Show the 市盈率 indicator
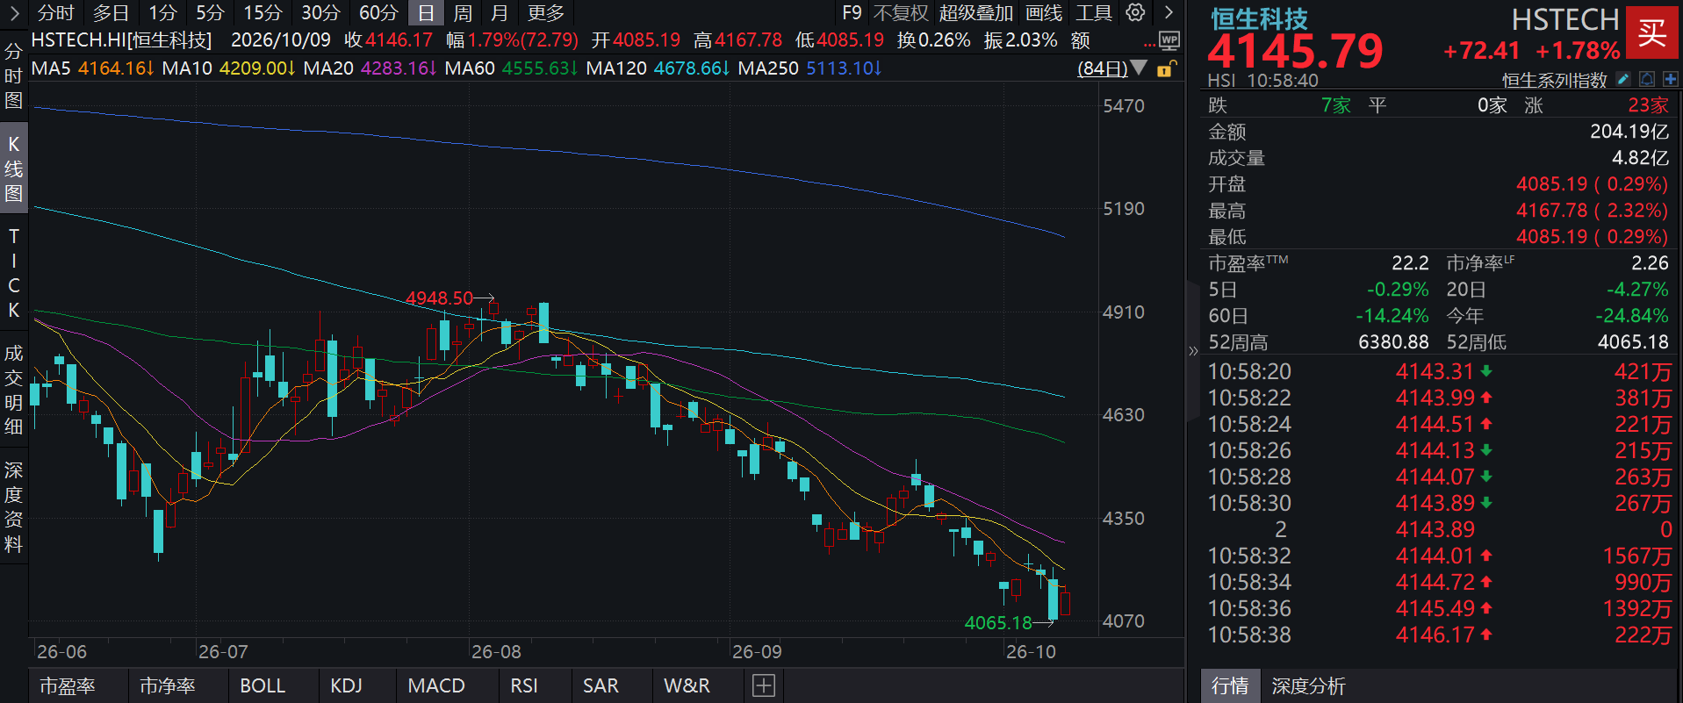This screenshot has width=1683, height=703. click(68, 685)
